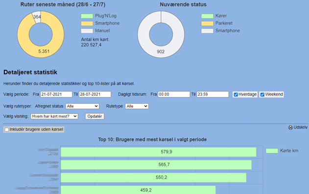The image size is (309, 194).
Task: Open the Afregnet status dropdown
Action: (x=82, y=106)
